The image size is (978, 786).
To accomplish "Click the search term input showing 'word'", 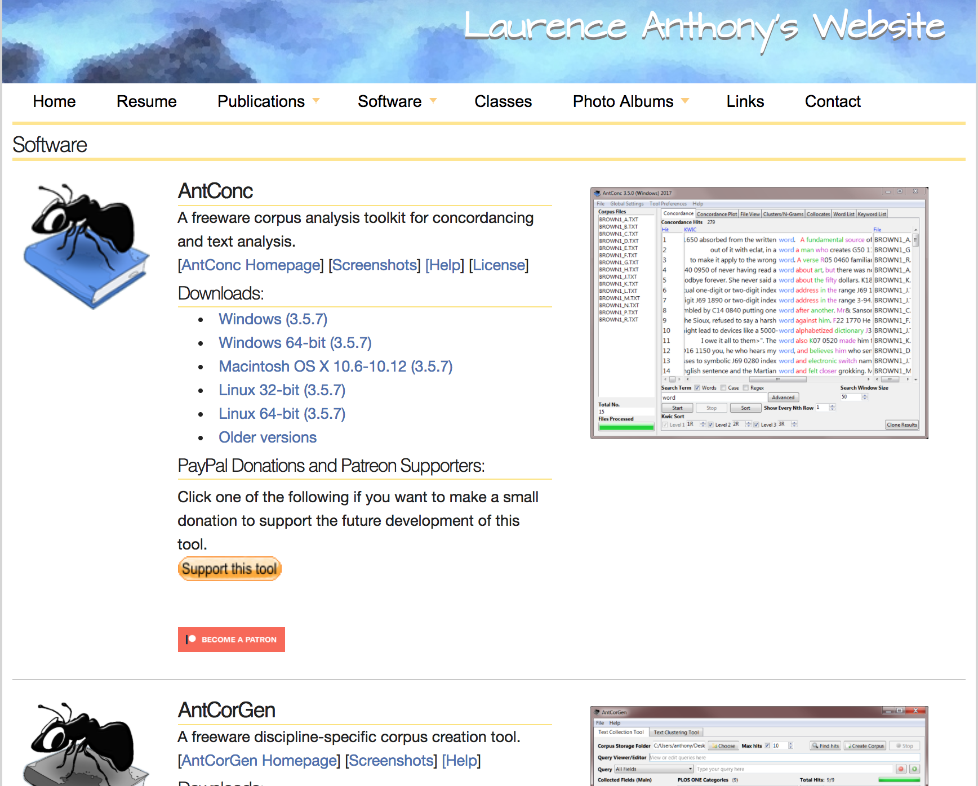I will pyautogui.click(x=704, y=398).
